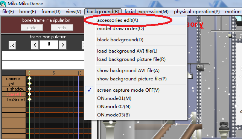Choose accessories edit(A) from the menu

pyautogui.click(x=135, y=20)
